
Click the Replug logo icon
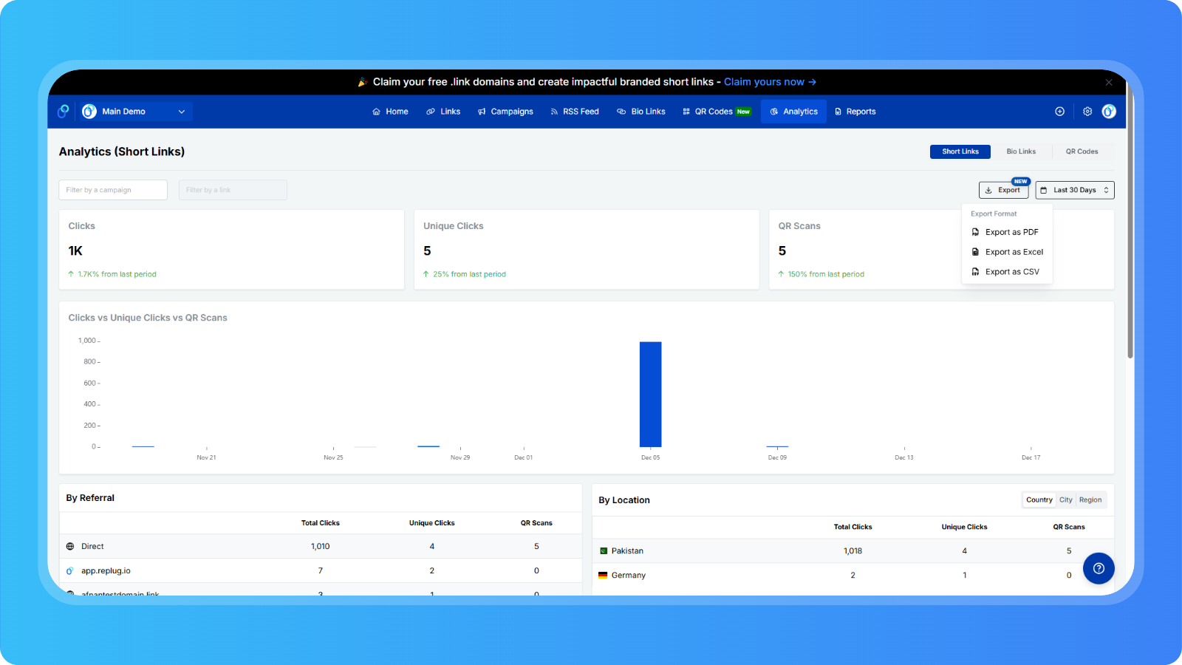64,112
